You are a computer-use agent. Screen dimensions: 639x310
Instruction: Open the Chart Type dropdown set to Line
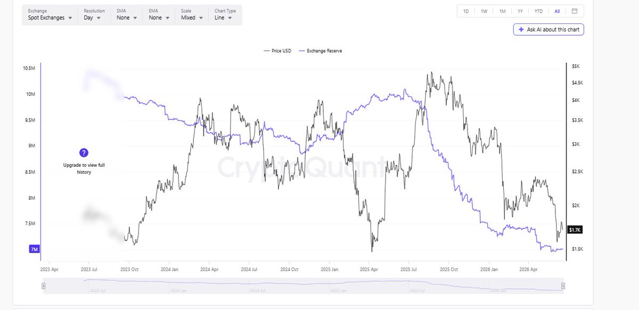pyautogui.click(x=226, y=14)
